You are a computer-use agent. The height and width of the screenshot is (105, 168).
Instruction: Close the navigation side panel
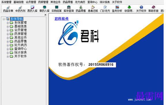tap(46, 15)
